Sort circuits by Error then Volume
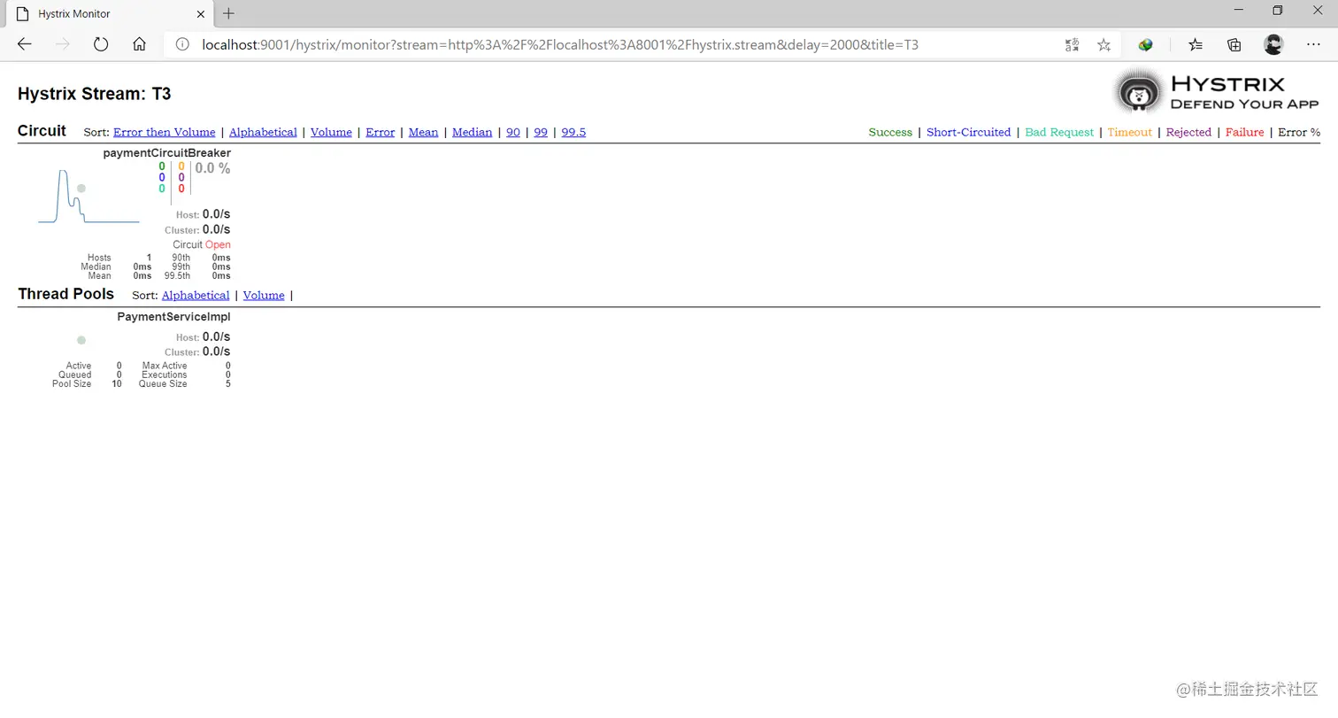The width and height of the screenshot is (1338, 718). 164,132
